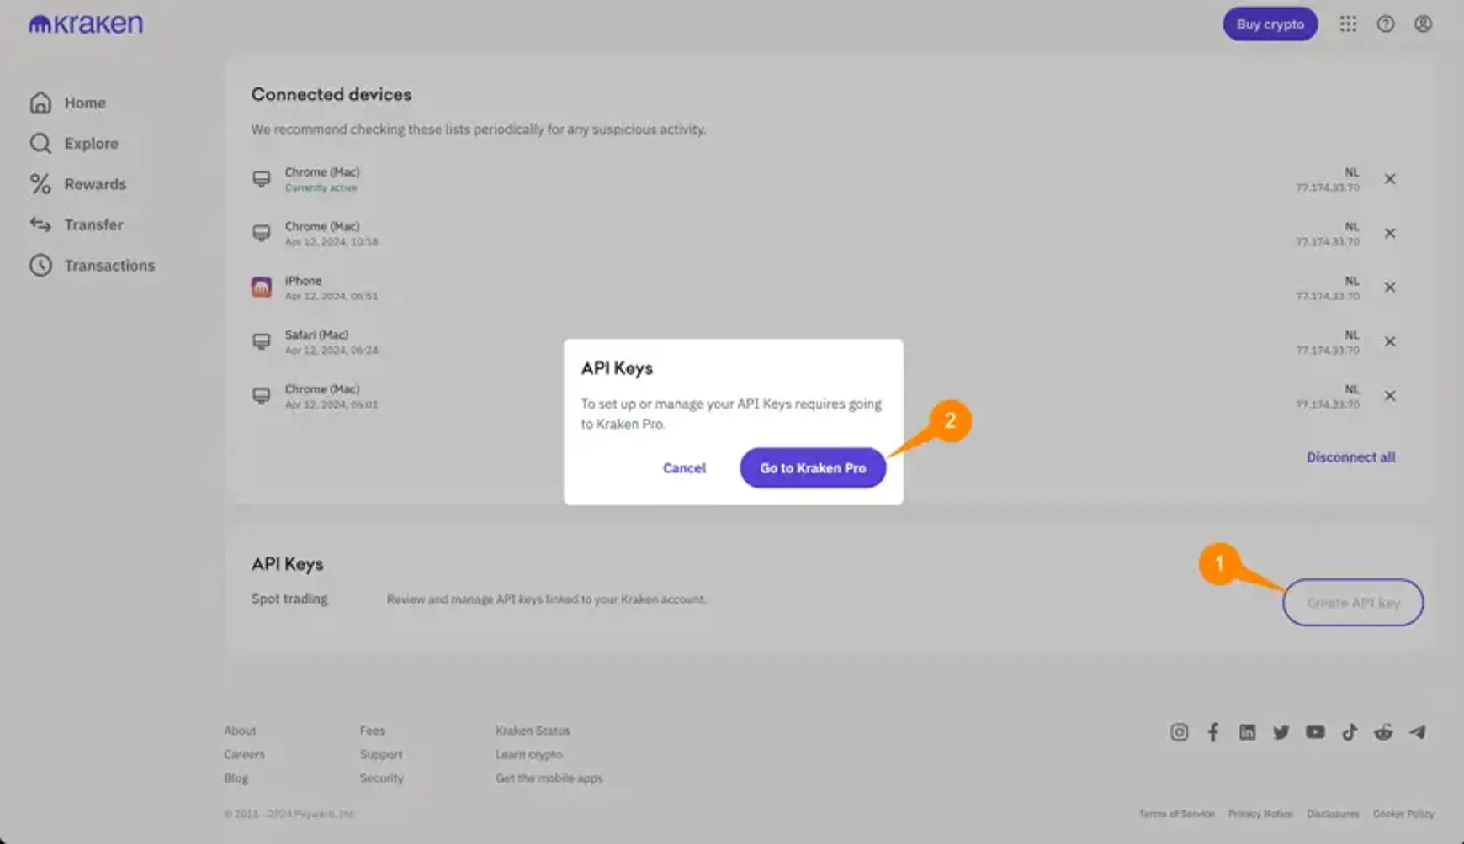Viewport: 1464px width, 844px height.
Task: Open Kraken's YouTube channel icon
Action: click(x=1315, y=732)
